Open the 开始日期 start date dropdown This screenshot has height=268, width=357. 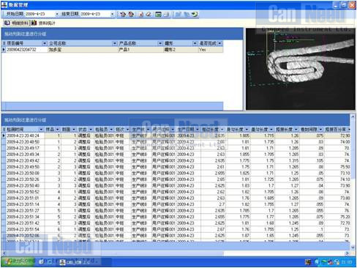point(57,14)
